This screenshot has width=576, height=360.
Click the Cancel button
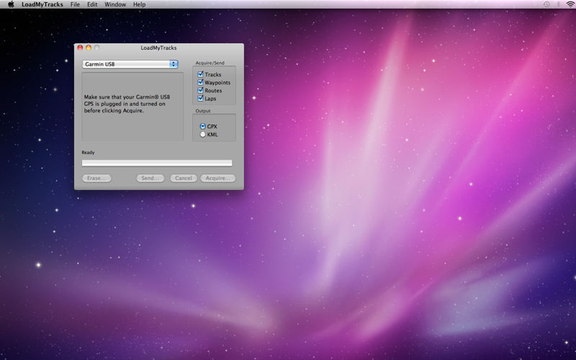[x=184, y=178]
